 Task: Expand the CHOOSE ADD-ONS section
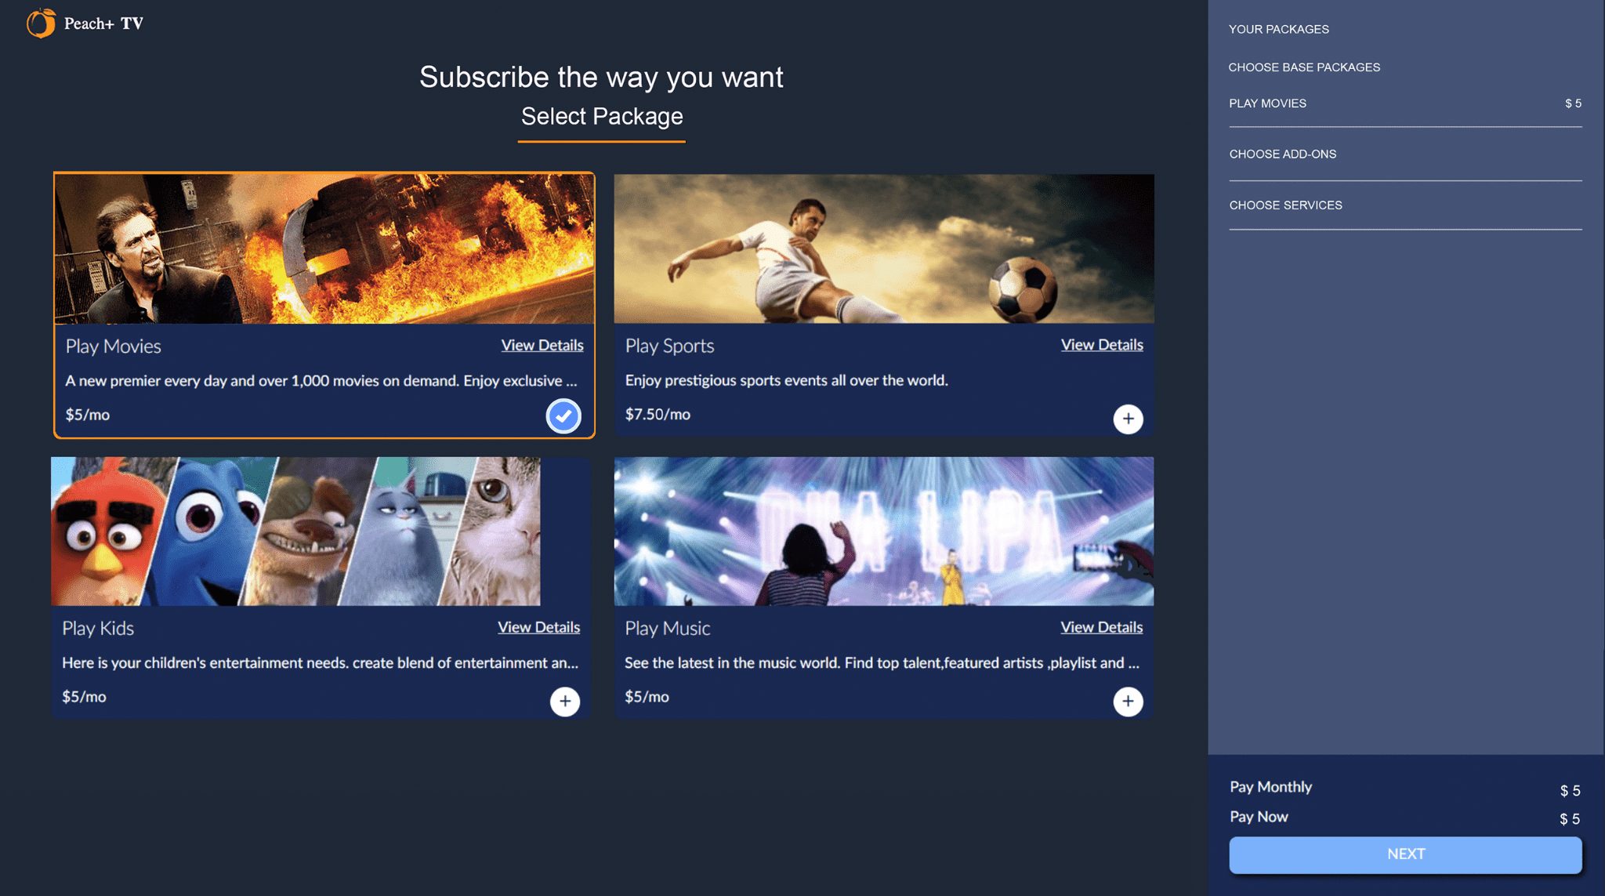1283,154
